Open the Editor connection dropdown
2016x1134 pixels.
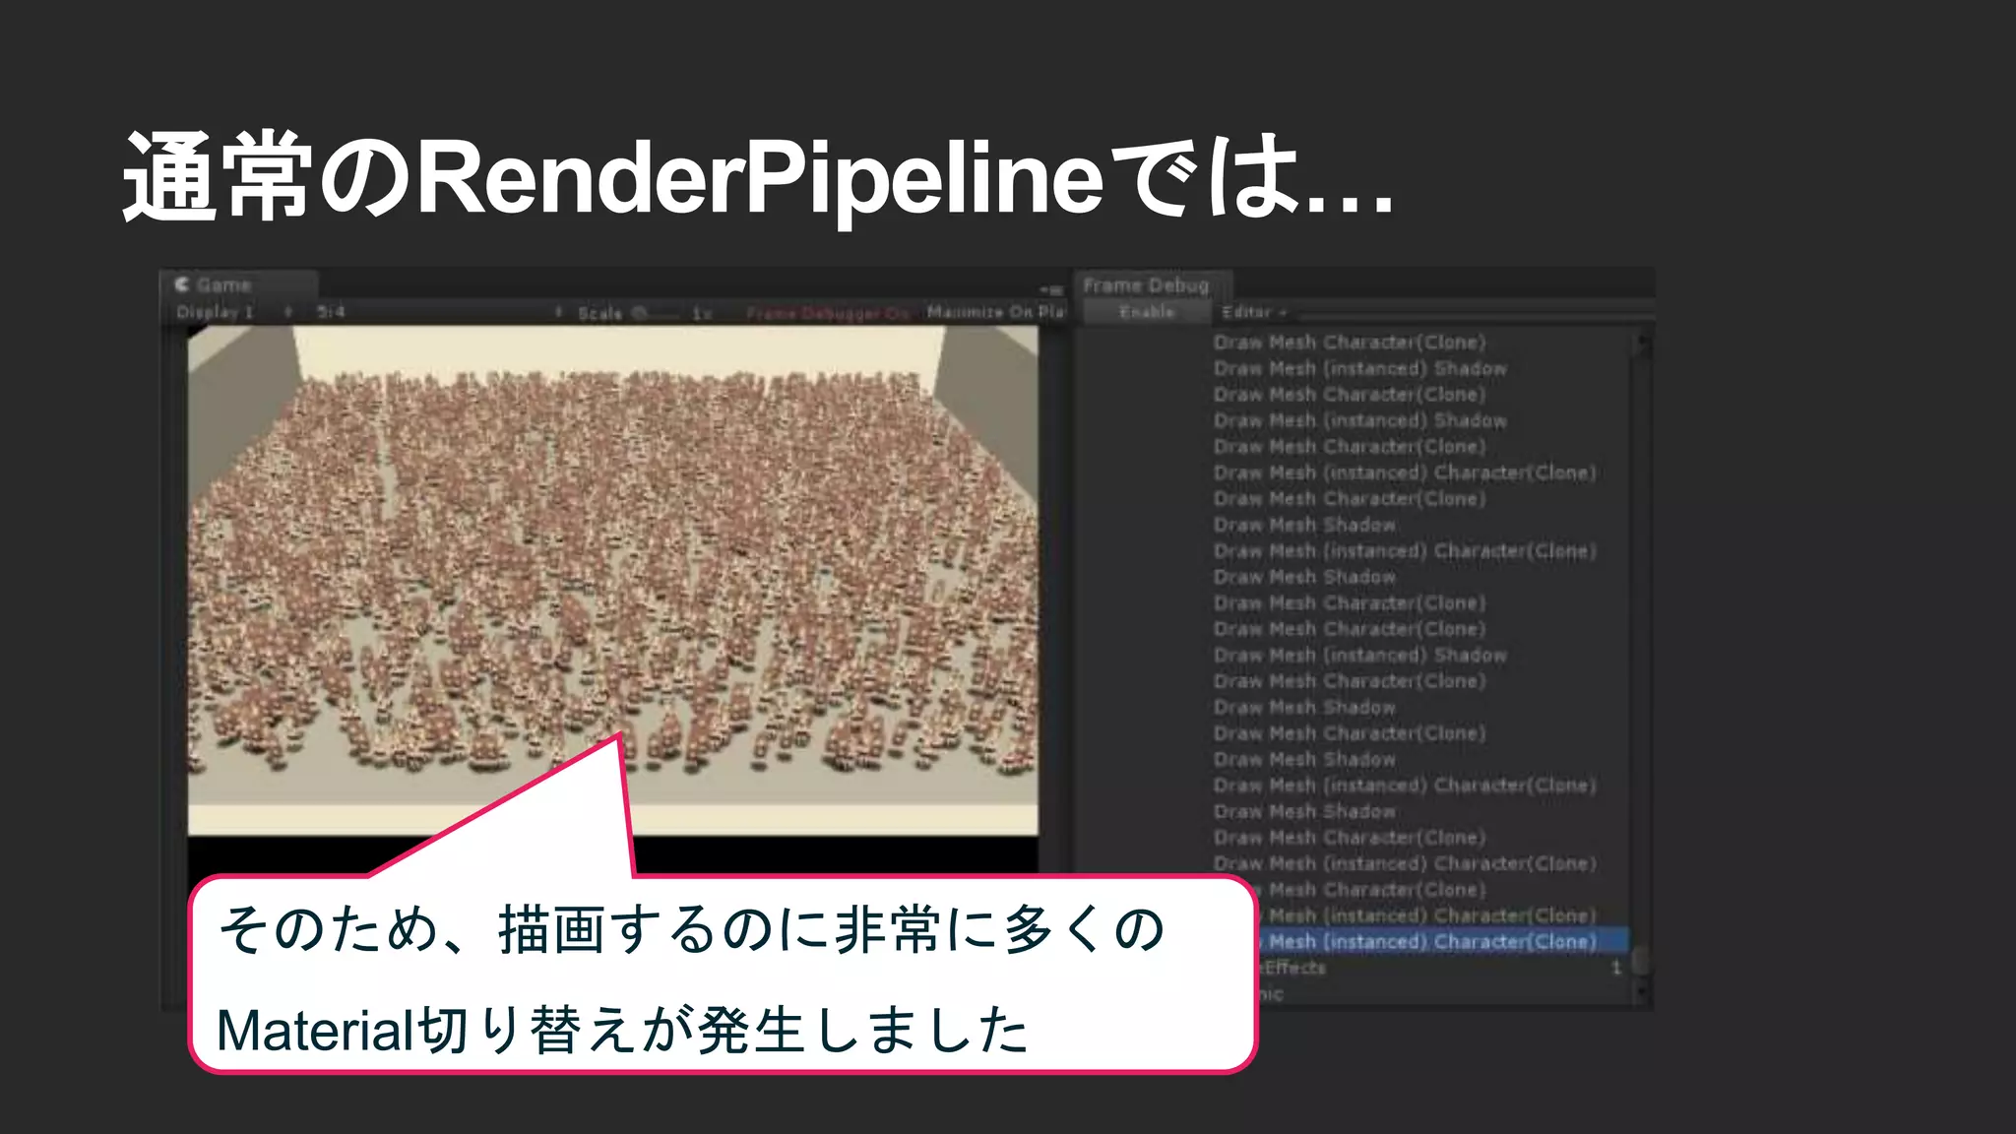[1253, 312]
